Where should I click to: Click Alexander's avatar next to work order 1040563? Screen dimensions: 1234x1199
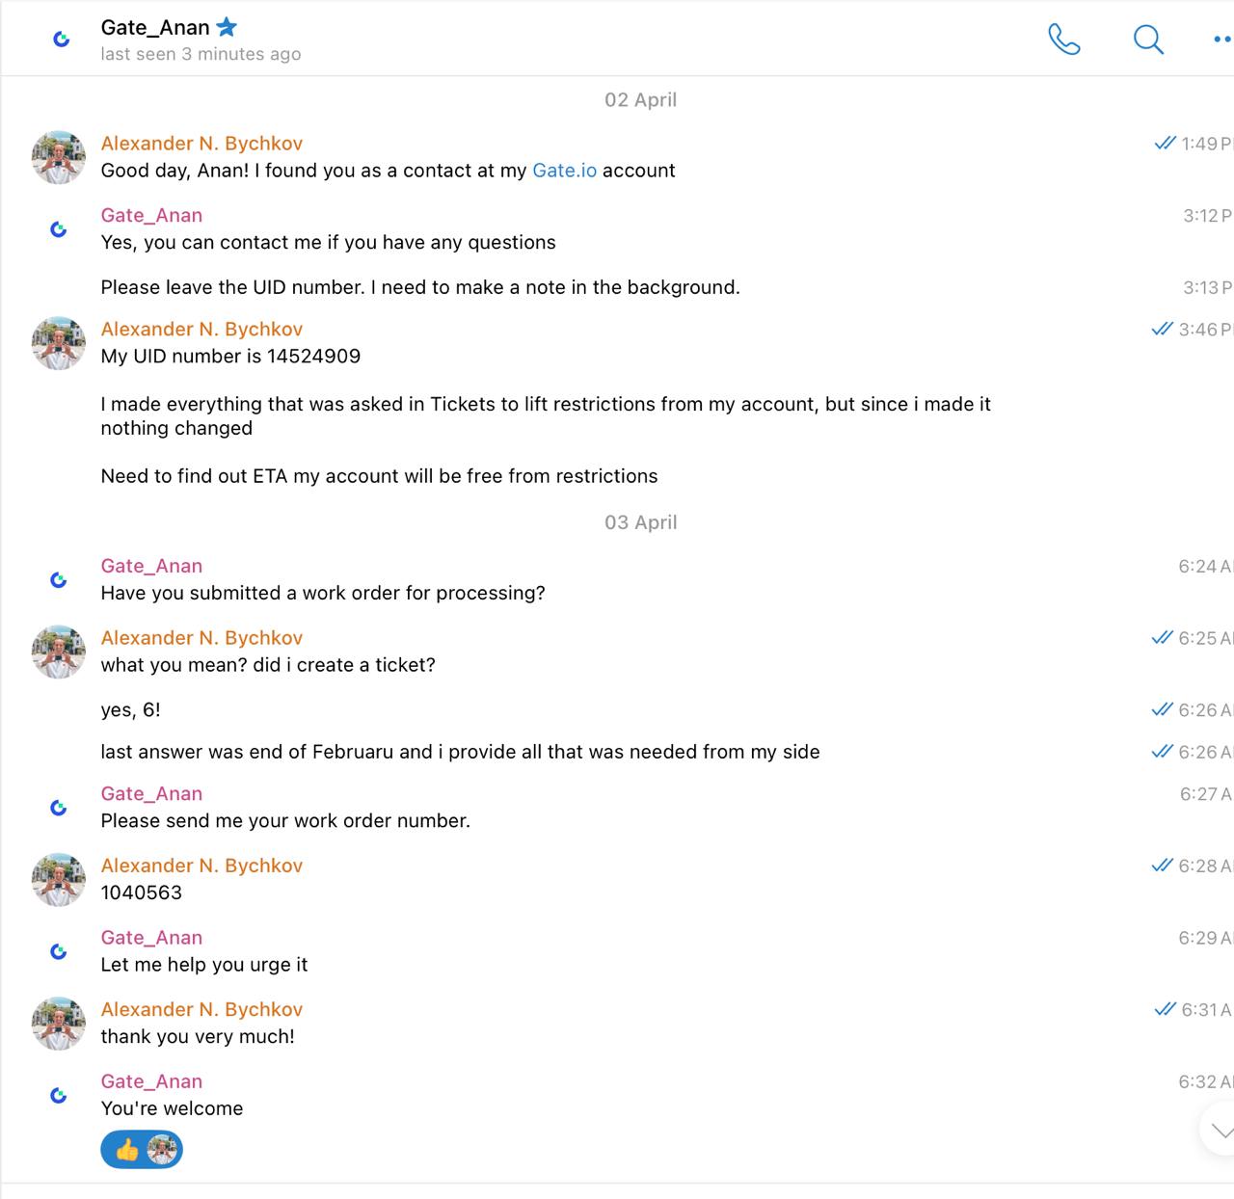tap(59, 879)
